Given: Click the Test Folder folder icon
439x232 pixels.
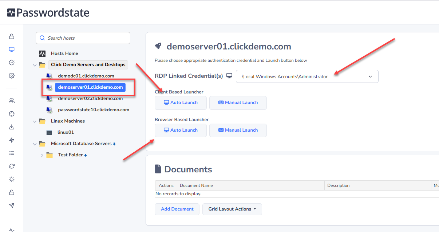Looking at the screenshot, I should (50, 155).
